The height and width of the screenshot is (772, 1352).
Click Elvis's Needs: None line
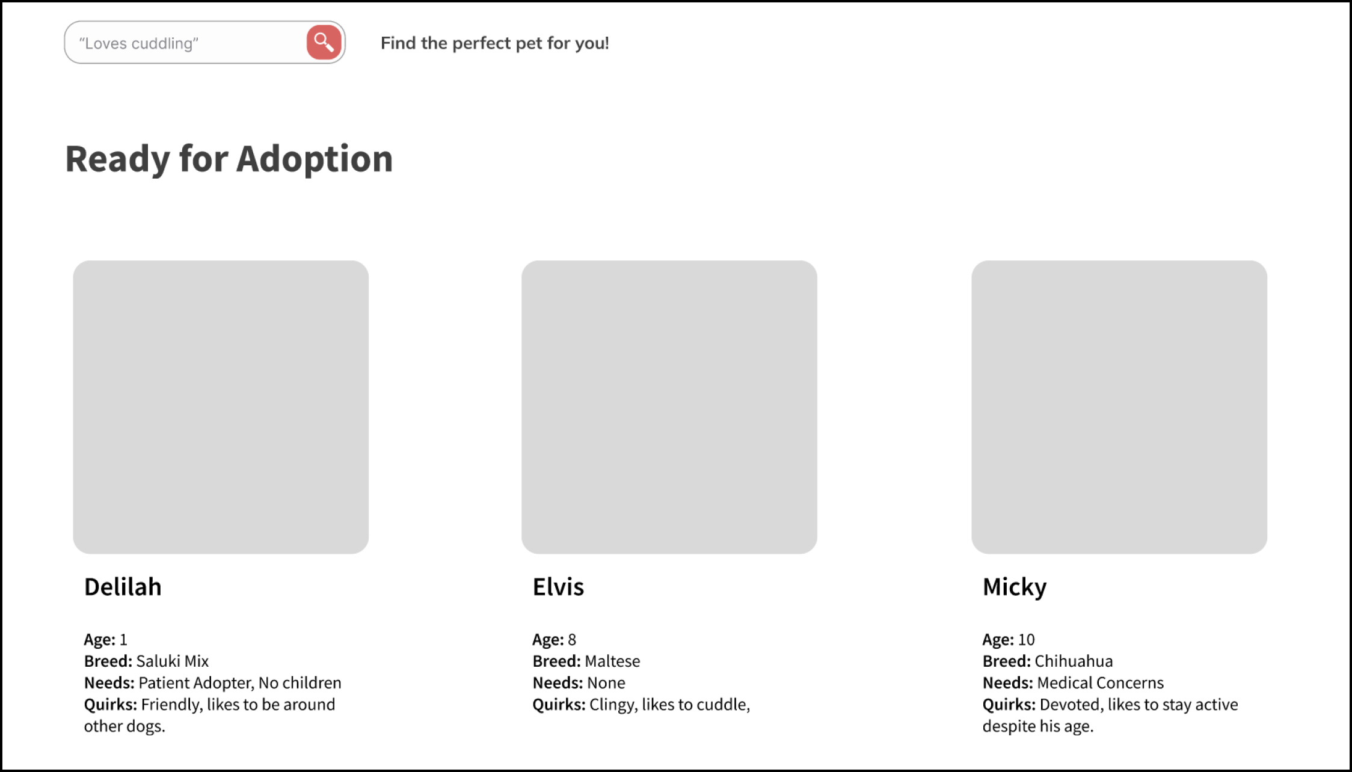point(579,683)
